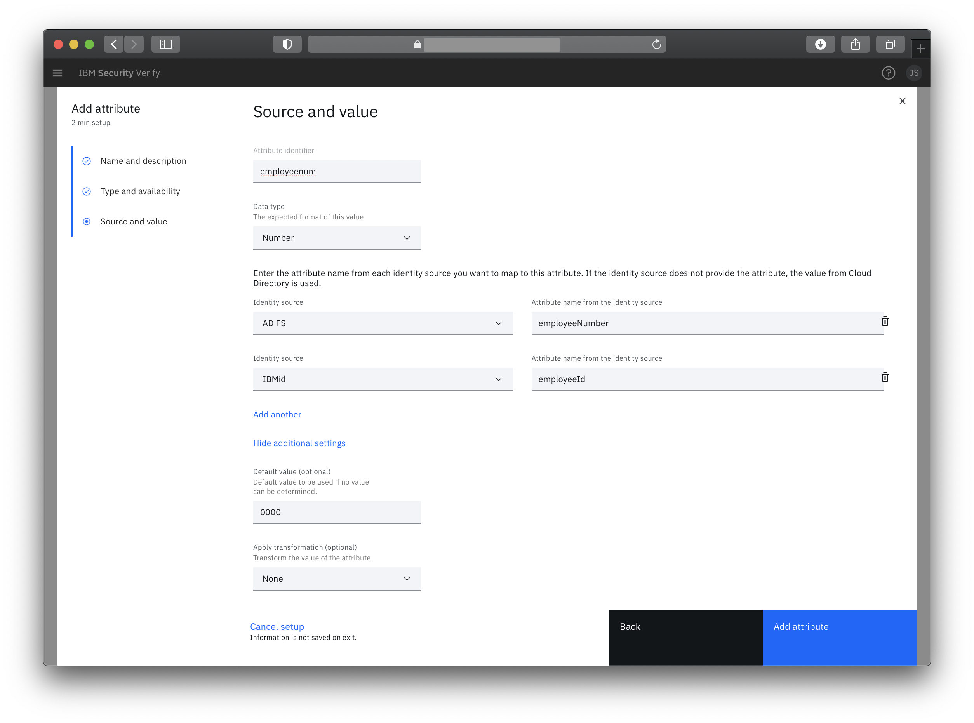Delete the IBMid identity source row
974x723 pixels.
pyautogui.click(x=885, y=377)
